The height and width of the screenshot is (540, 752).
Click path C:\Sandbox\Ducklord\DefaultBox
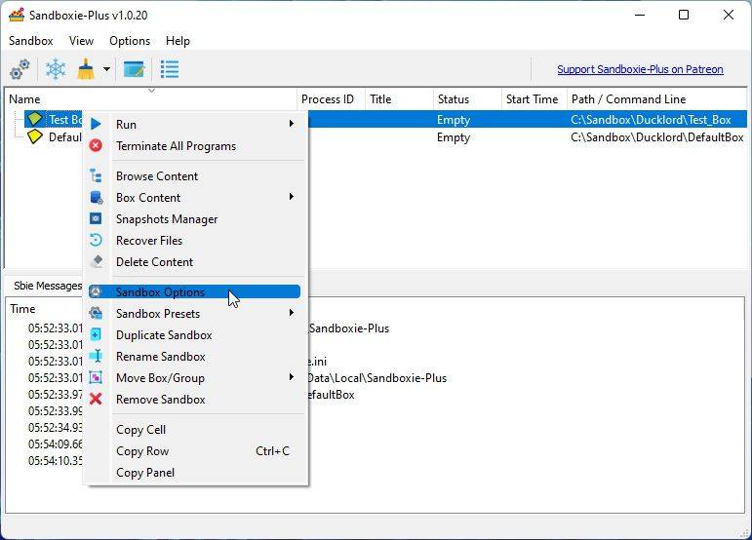(657, 137)
